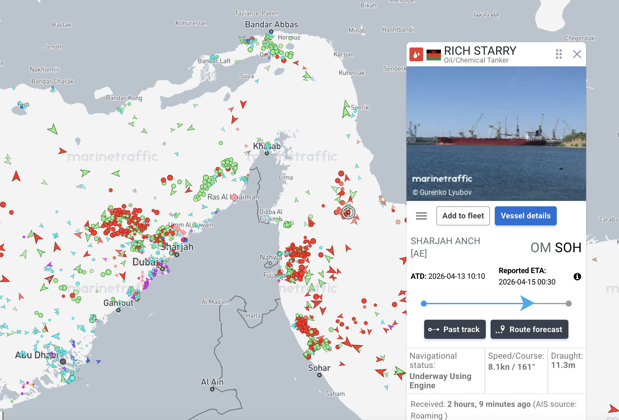The height and width of the screenshot is (420, 619).
Task: Click the Malawi flag icon in header
Action: pyautogui.click(x=433, y=55)
